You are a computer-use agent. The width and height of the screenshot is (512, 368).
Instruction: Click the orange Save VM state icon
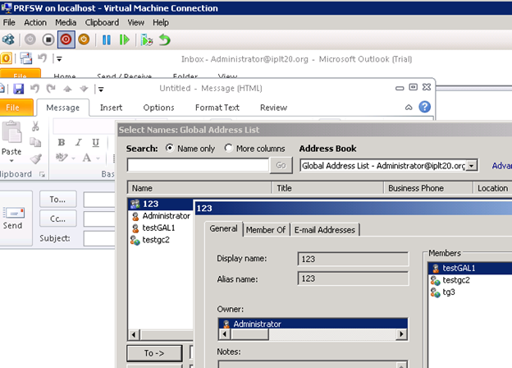click(84, 39)
